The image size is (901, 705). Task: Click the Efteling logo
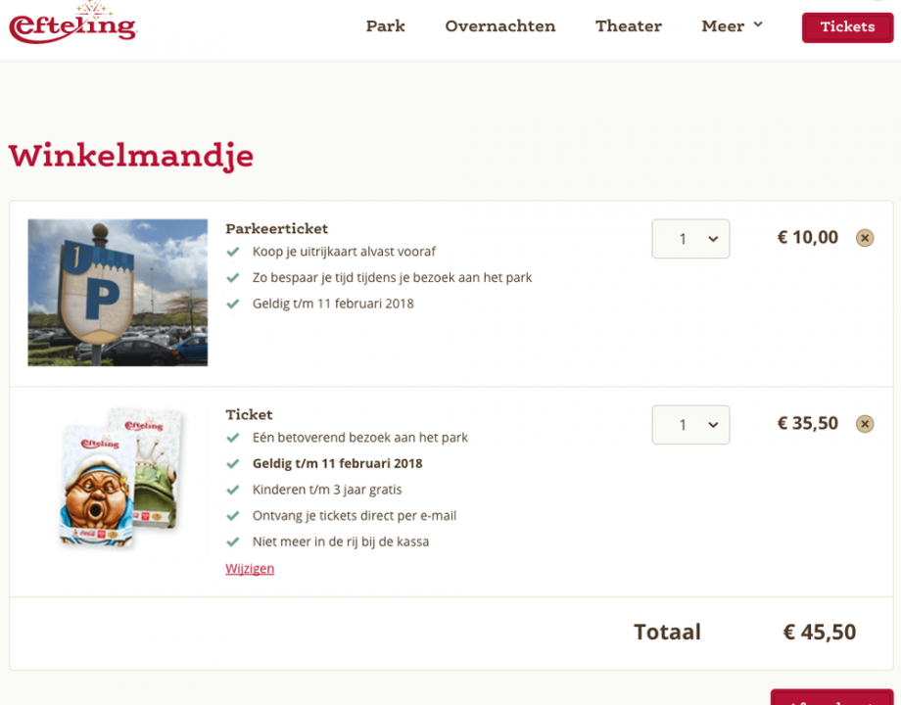[72, 23]
